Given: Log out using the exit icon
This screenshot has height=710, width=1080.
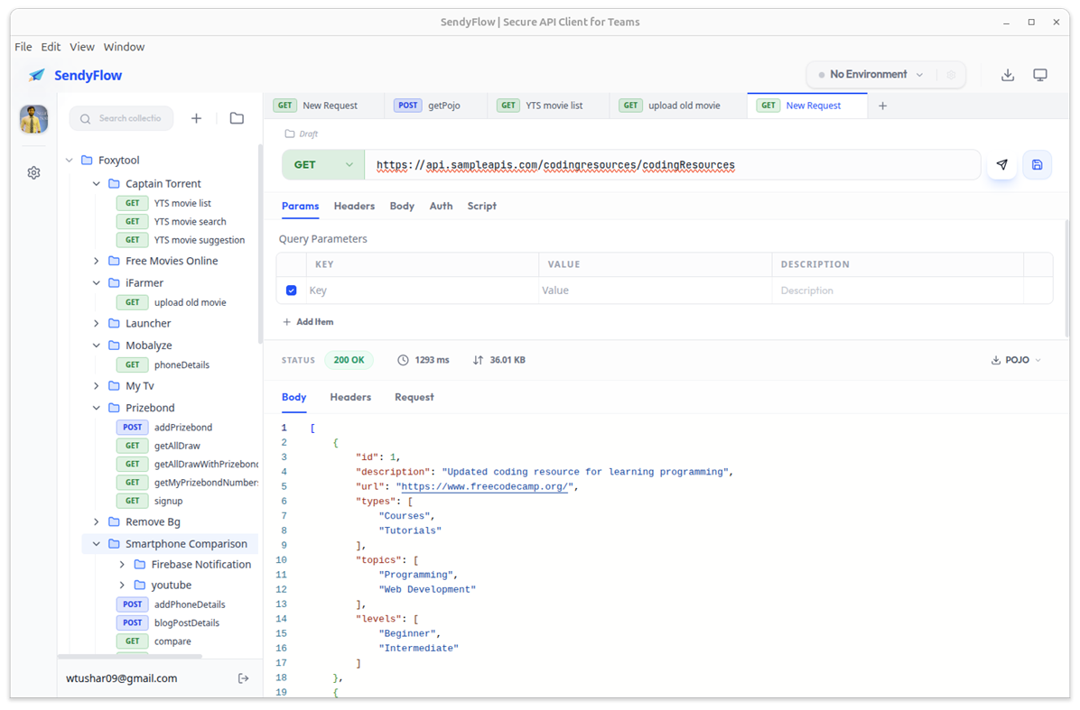Looking at the screenshot, I should click(x=243, y=678).
